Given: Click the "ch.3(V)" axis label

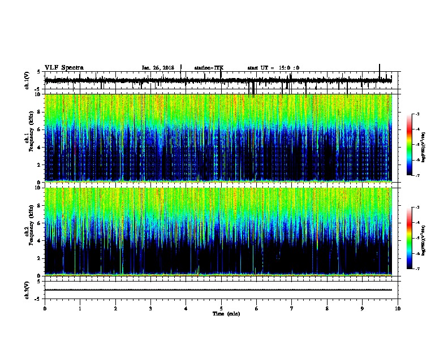Looking at the screenshot, I should (x=27, y=291).
